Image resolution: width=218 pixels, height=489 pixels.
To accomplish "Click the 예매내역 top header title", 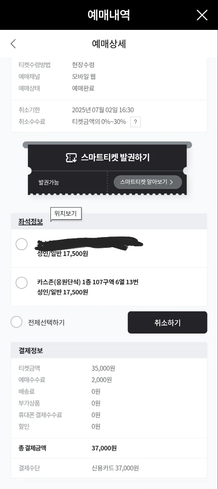I will click(109, 15).
